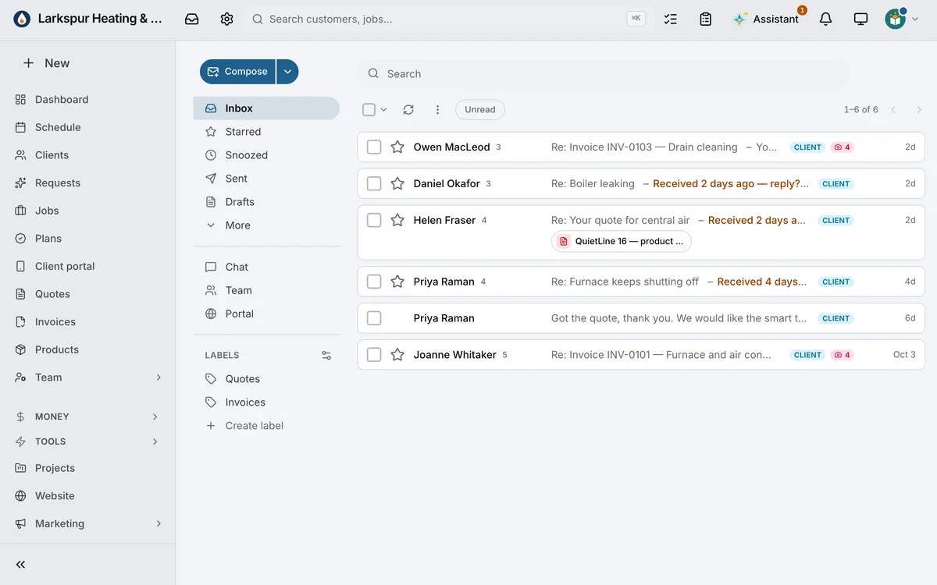This screenshot has width=937, height=585.
Task: Open the user avatar account menu
Action: click(x=901, y=19)
